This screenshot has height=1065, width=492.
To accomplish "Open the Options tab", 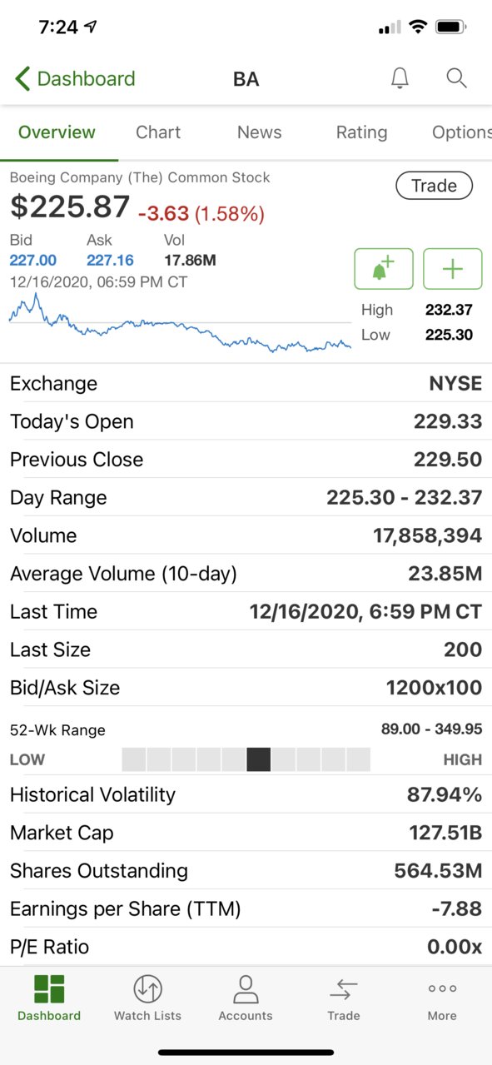I will 461,132.
